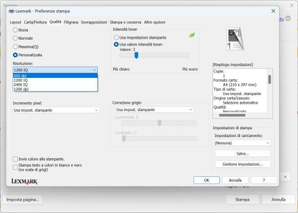Switch to the Sovrapposizioni tab
298x213 pixels.
[94, 23]
